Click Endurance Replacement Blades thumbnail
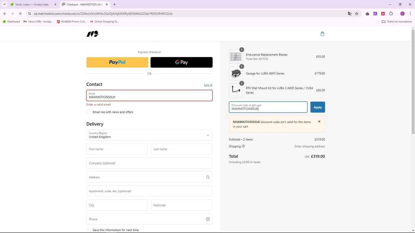Image resolution: width=415 pixels, height=233 pixels. point(236,57)
